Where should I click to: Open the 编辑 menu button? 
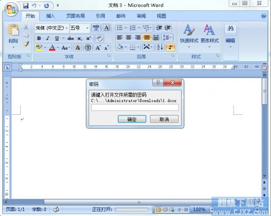[x=230, y=36]
